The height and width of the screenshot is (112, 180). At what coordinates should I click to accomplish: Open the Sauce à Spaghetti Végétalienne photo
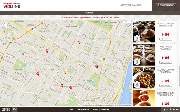pos(144,32)
